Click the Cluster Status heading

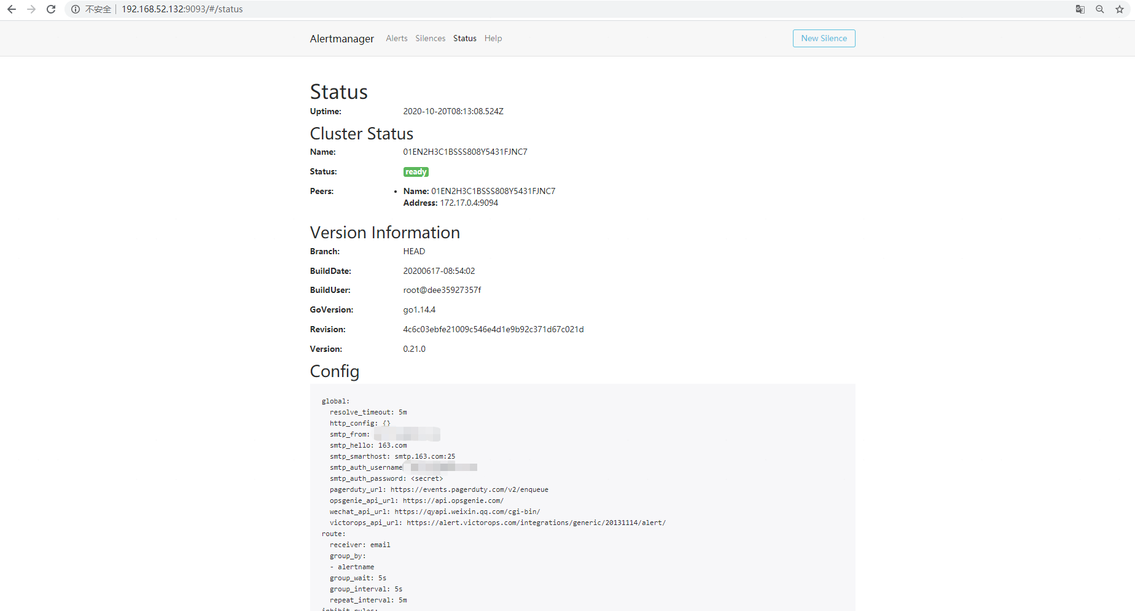tap(361, 133)
